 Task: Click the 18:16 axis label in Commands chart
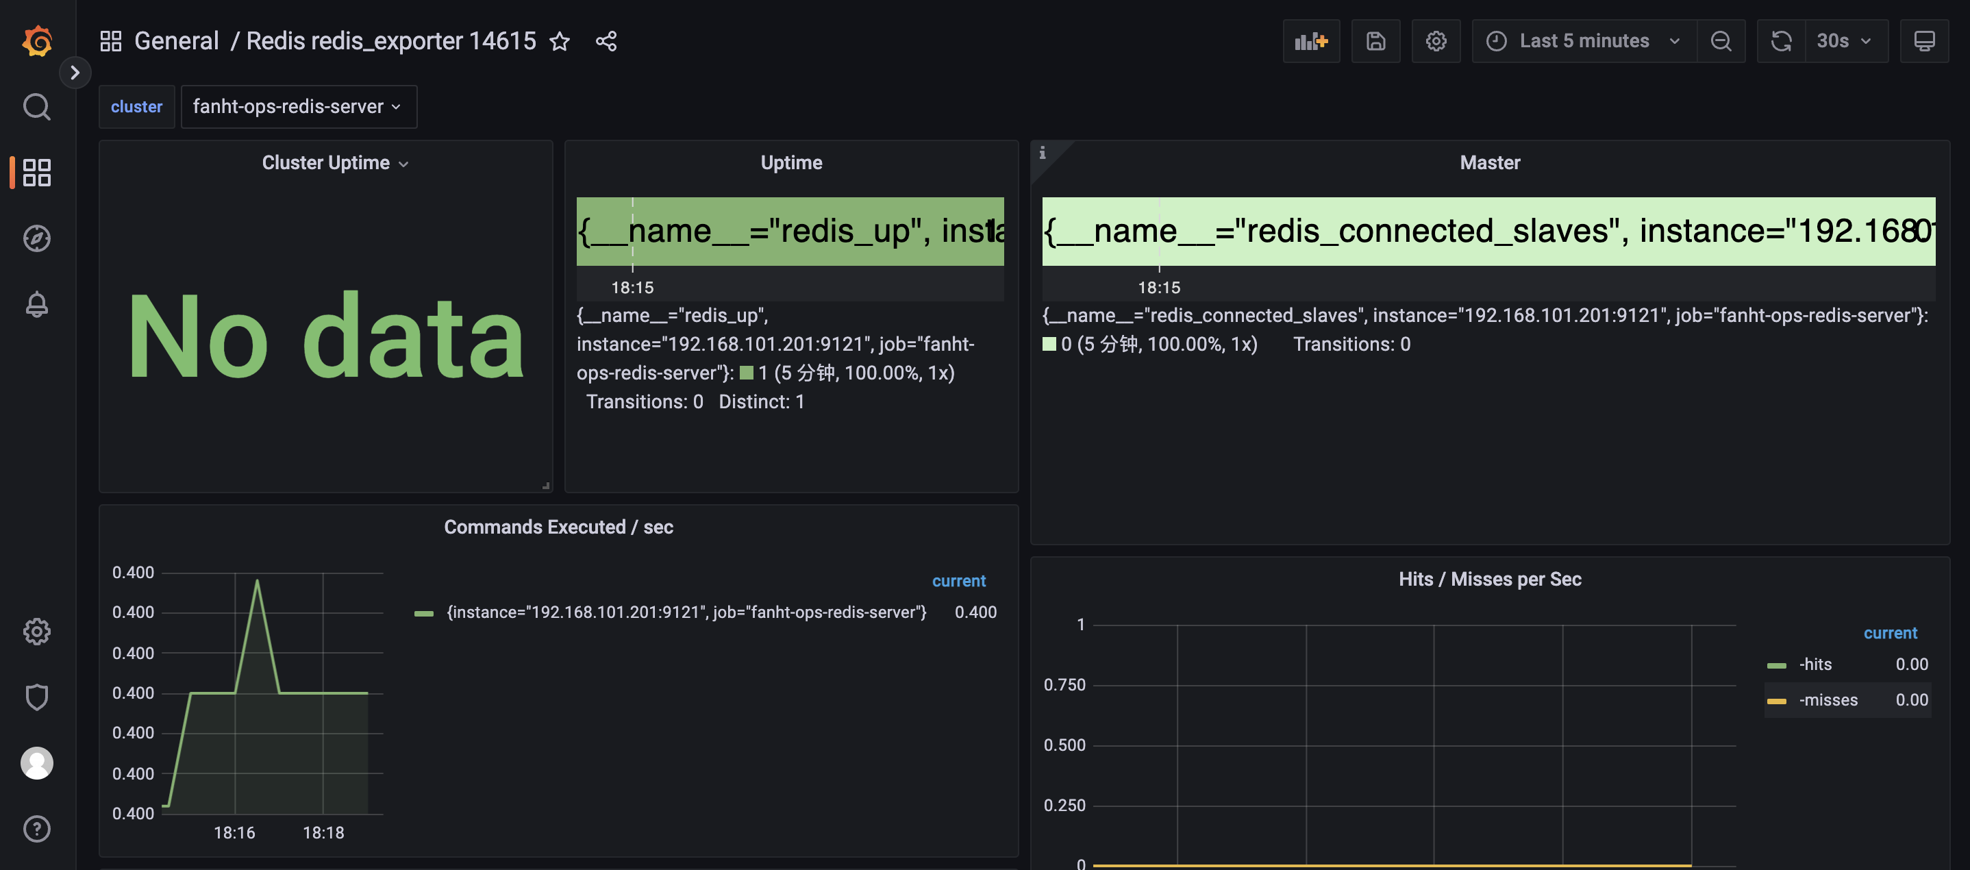pyautogui.click(x=234, y=833)
